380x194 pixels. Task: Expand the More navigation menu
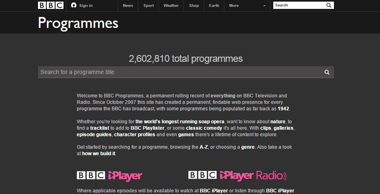pos(247,6)
